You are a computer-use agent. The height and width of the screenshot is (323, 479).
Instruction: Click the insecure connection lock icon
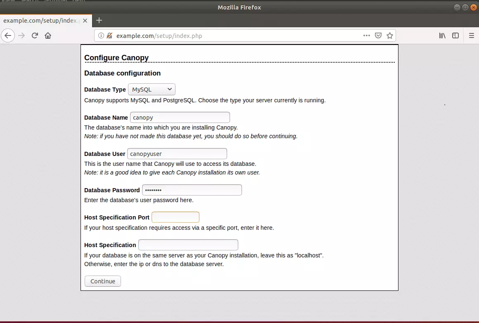(x=109, y=36)
